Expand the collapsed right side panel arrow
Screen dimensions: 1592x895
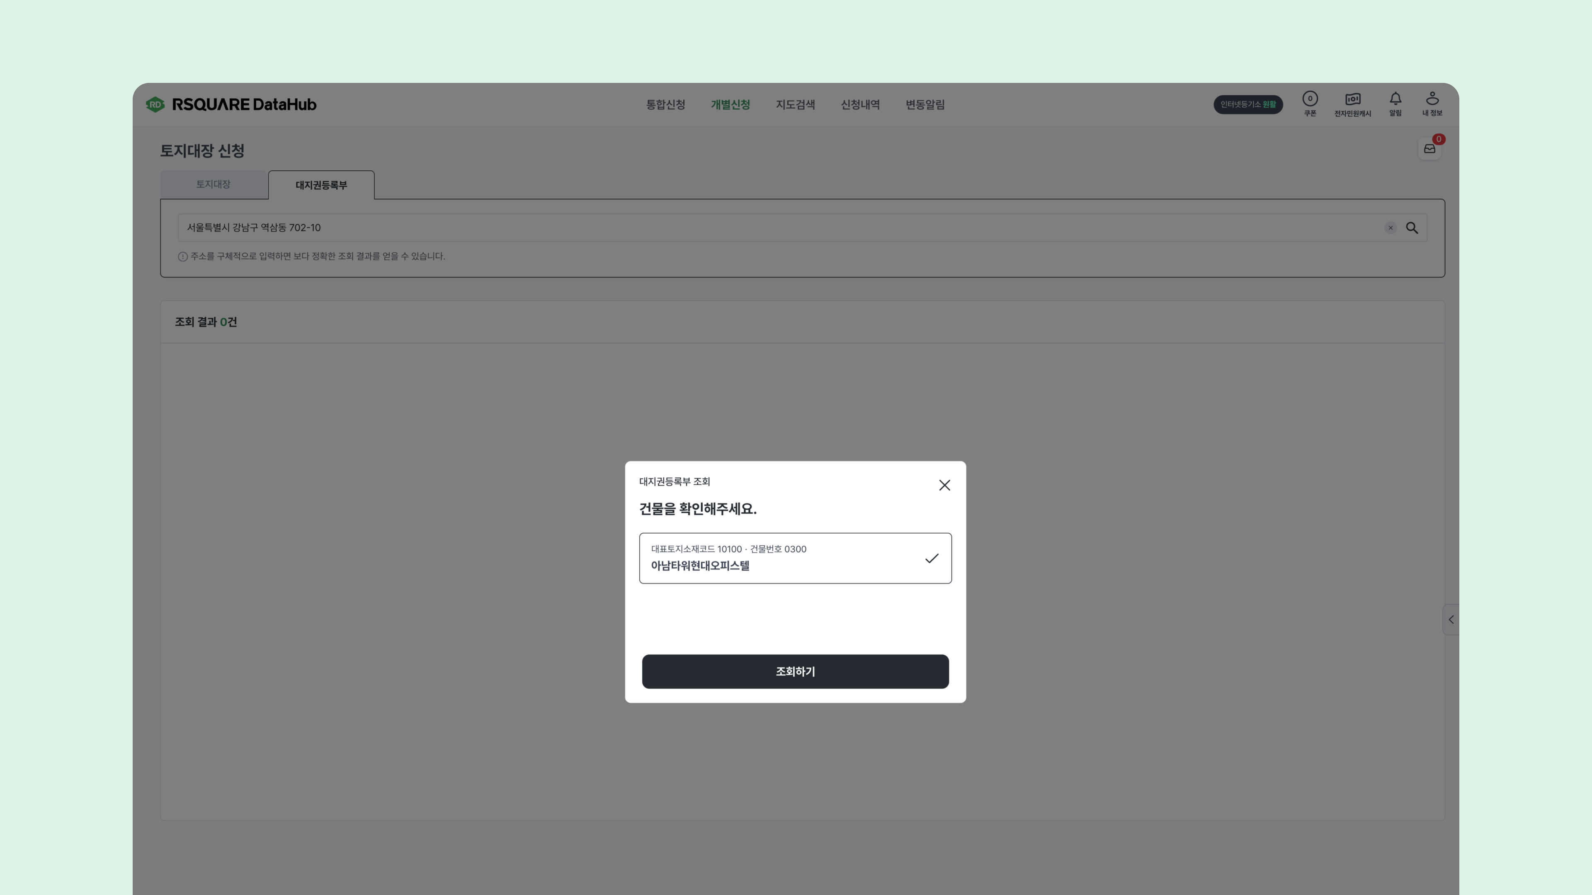(x=1451, y=619)
